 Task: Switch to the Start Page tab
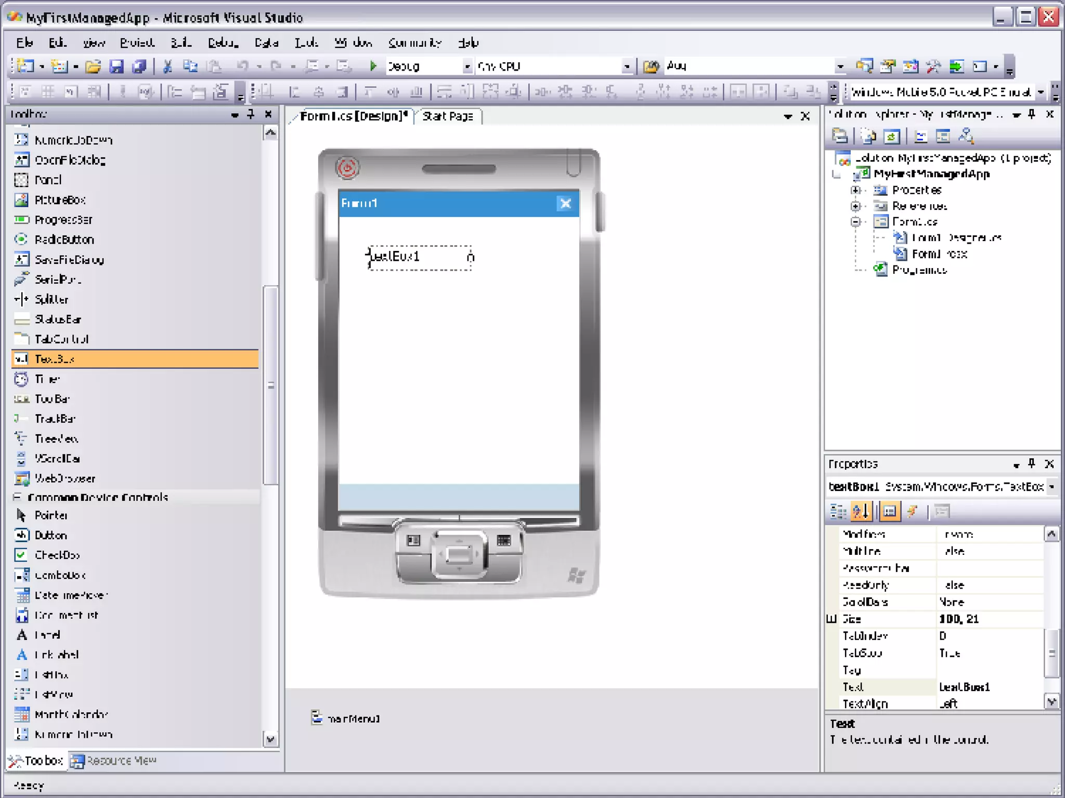tap(447, 116)
